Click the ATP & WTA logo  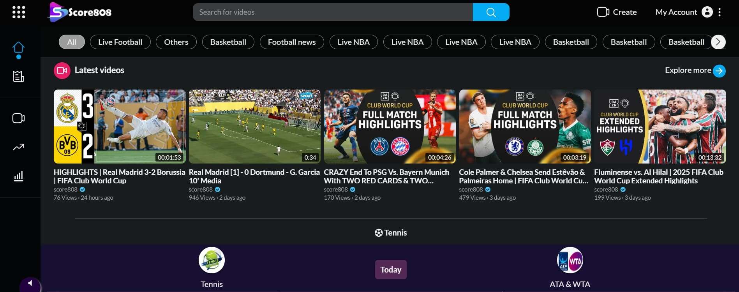click(x=570, y=260)
